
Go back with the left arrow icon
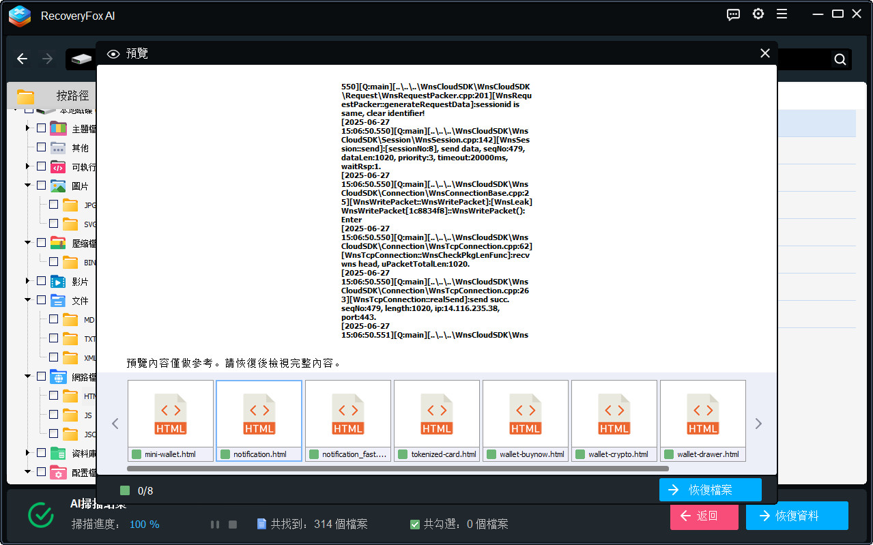[23, 59]
